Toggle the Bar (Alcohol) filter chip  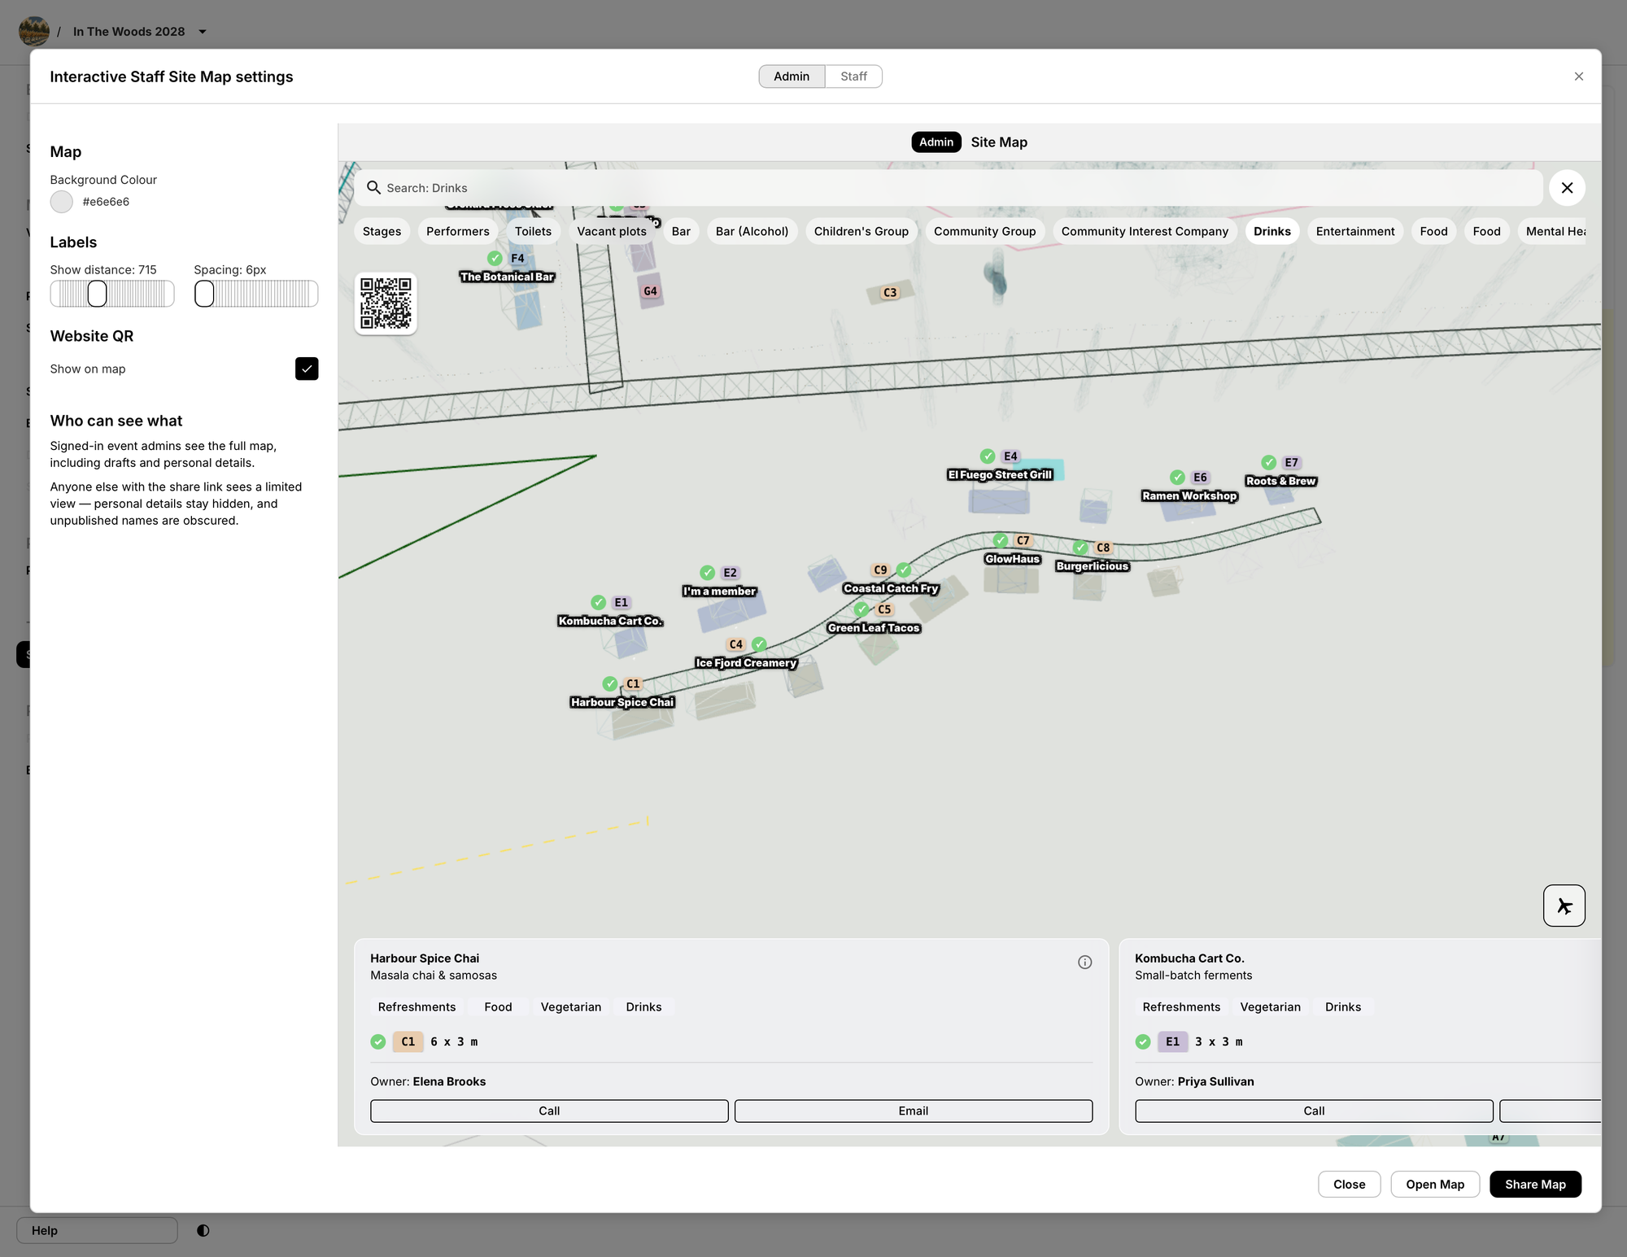pos(752,231)
